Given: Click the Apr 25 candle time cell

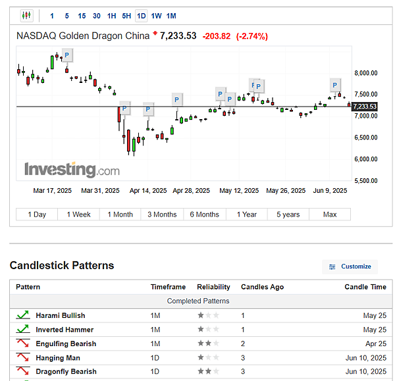Looking at the screenshot, I should pos(376,343).
